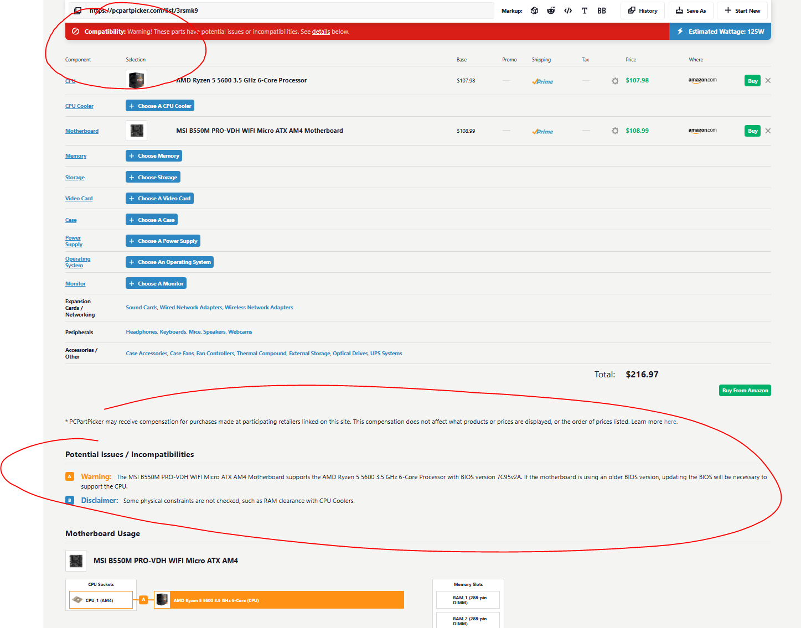Choose A CPU Cooler
This screenshot has width=801, height=628.
coord(160,106)
